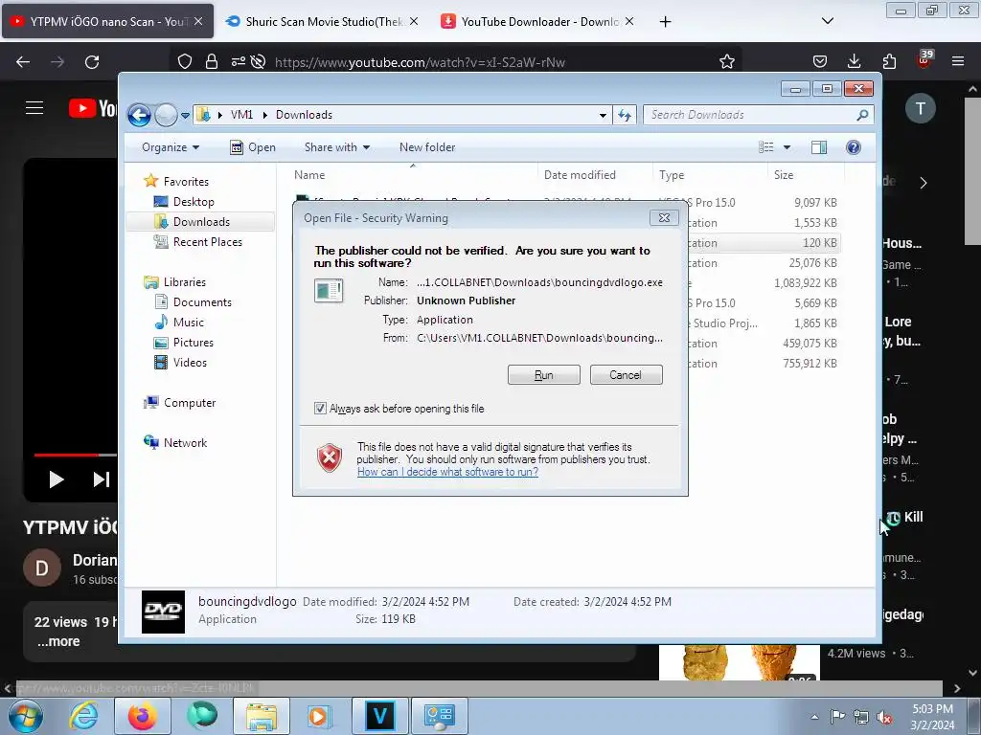
Task: Sort by Date modified column header
Action: [x=594, y=175]
